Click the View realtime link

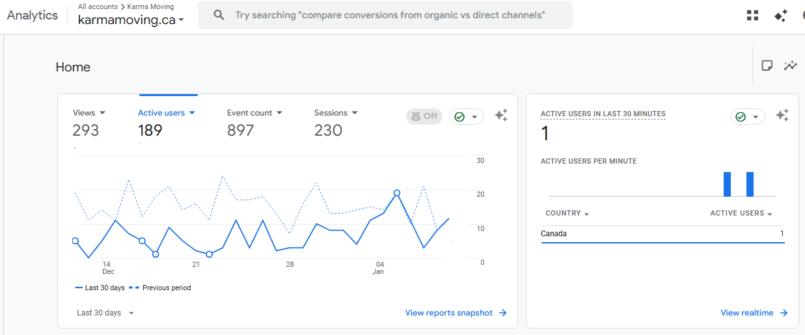pyautogui.click(x=754, y=313)
